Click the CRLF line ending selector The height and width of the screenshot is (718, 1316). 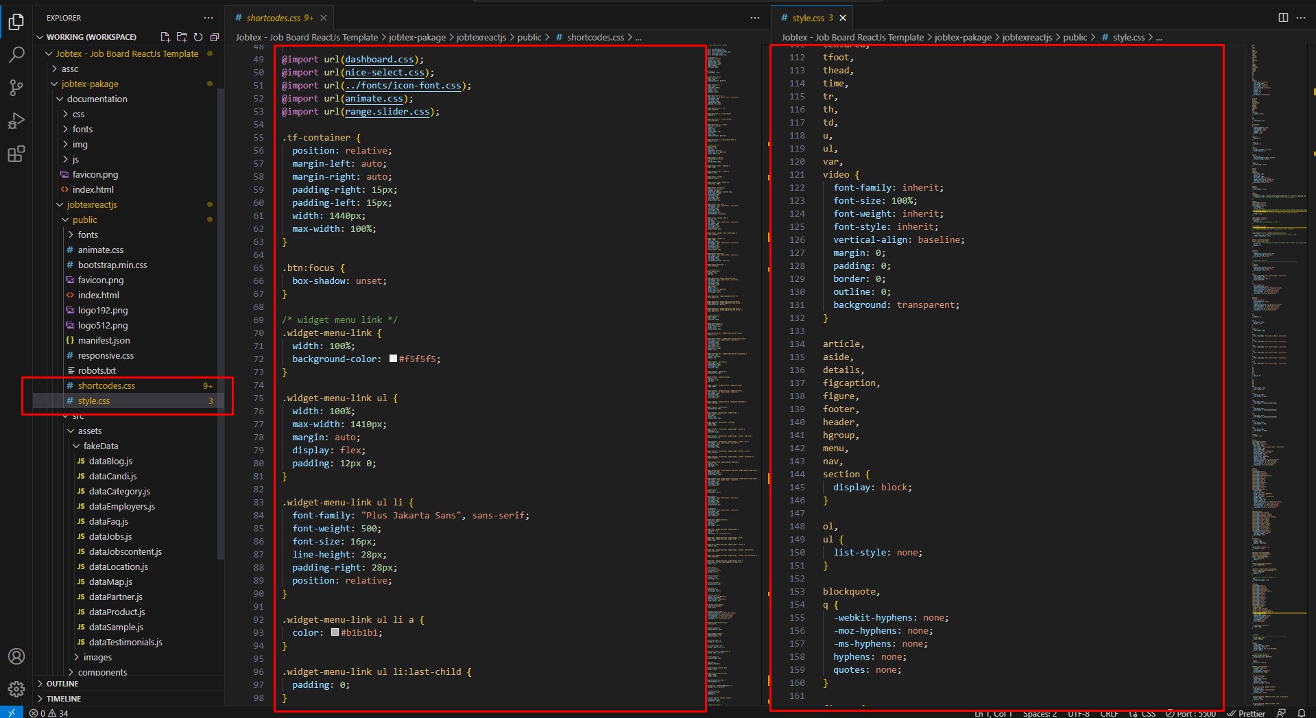point(1109,713)
